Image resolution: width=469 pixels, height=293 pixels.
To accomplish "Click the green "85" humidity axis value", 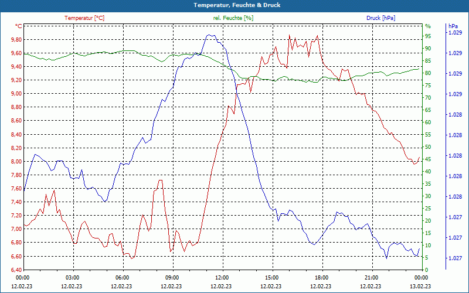I will tap(428, 61).
